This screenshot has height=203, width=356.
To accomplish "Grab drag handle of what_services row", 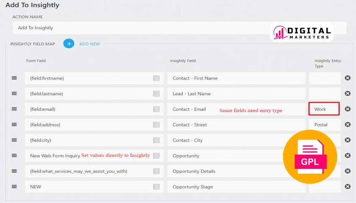I will (14, 171).
